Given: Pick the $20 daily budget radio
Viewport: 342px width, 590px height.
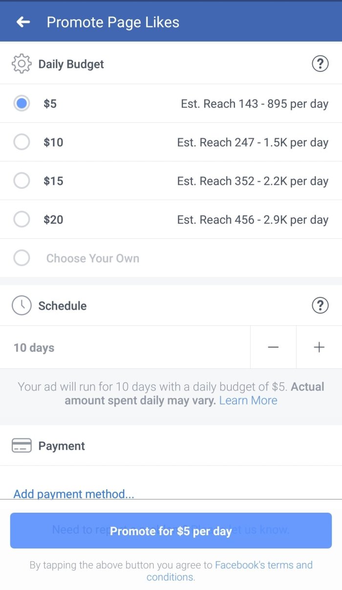Looking at the screenshot, I should coord(21,220).
